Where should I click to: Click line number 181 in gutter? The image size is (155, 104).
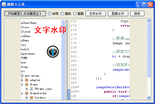tap(74, 56)
